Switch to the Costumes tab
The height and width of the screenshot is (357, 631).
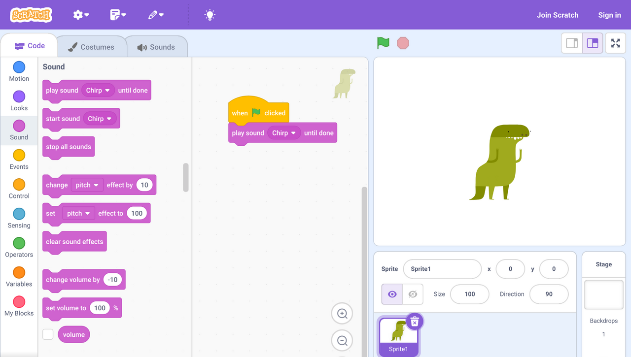coord(92,46)
